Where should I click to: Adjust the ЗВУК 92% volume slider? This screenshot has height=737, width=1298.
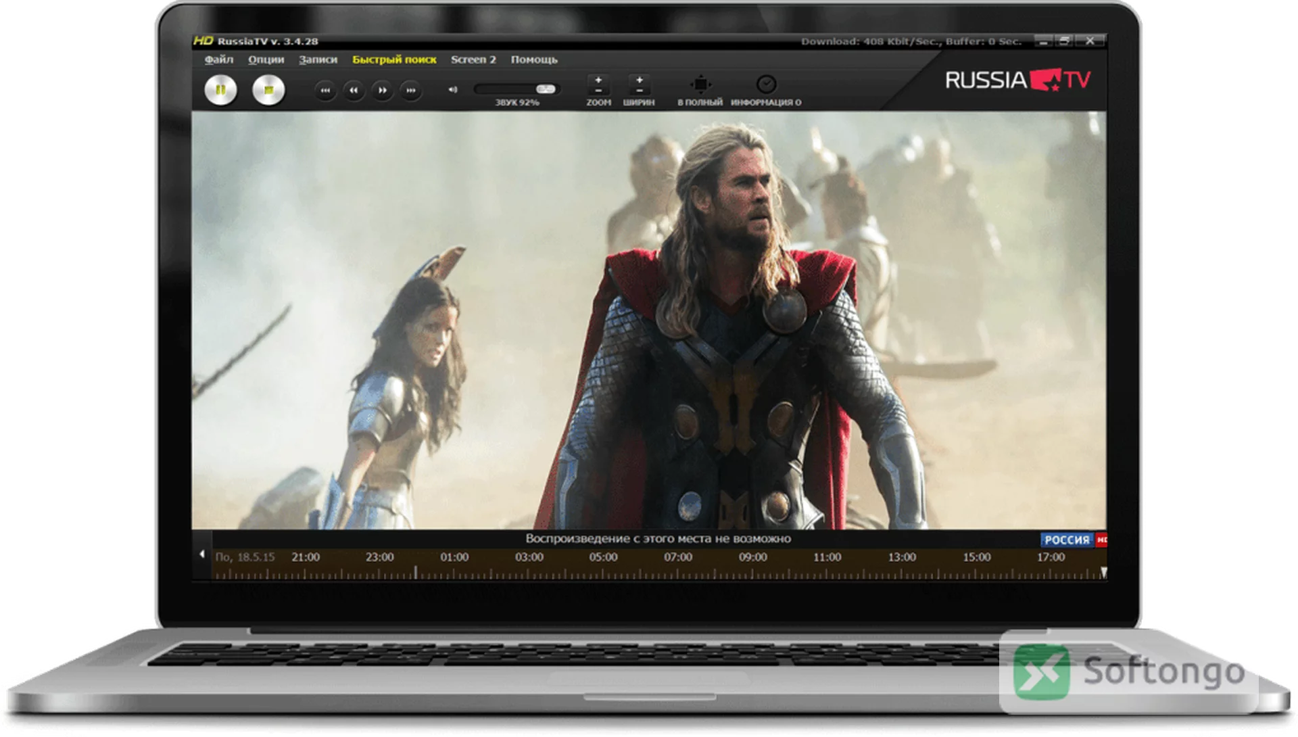516,89
